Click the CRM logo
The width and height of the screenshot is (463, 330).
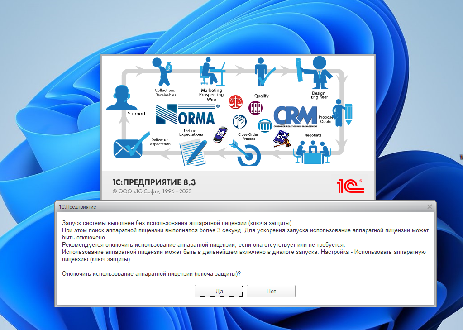(x=295, y=117)
